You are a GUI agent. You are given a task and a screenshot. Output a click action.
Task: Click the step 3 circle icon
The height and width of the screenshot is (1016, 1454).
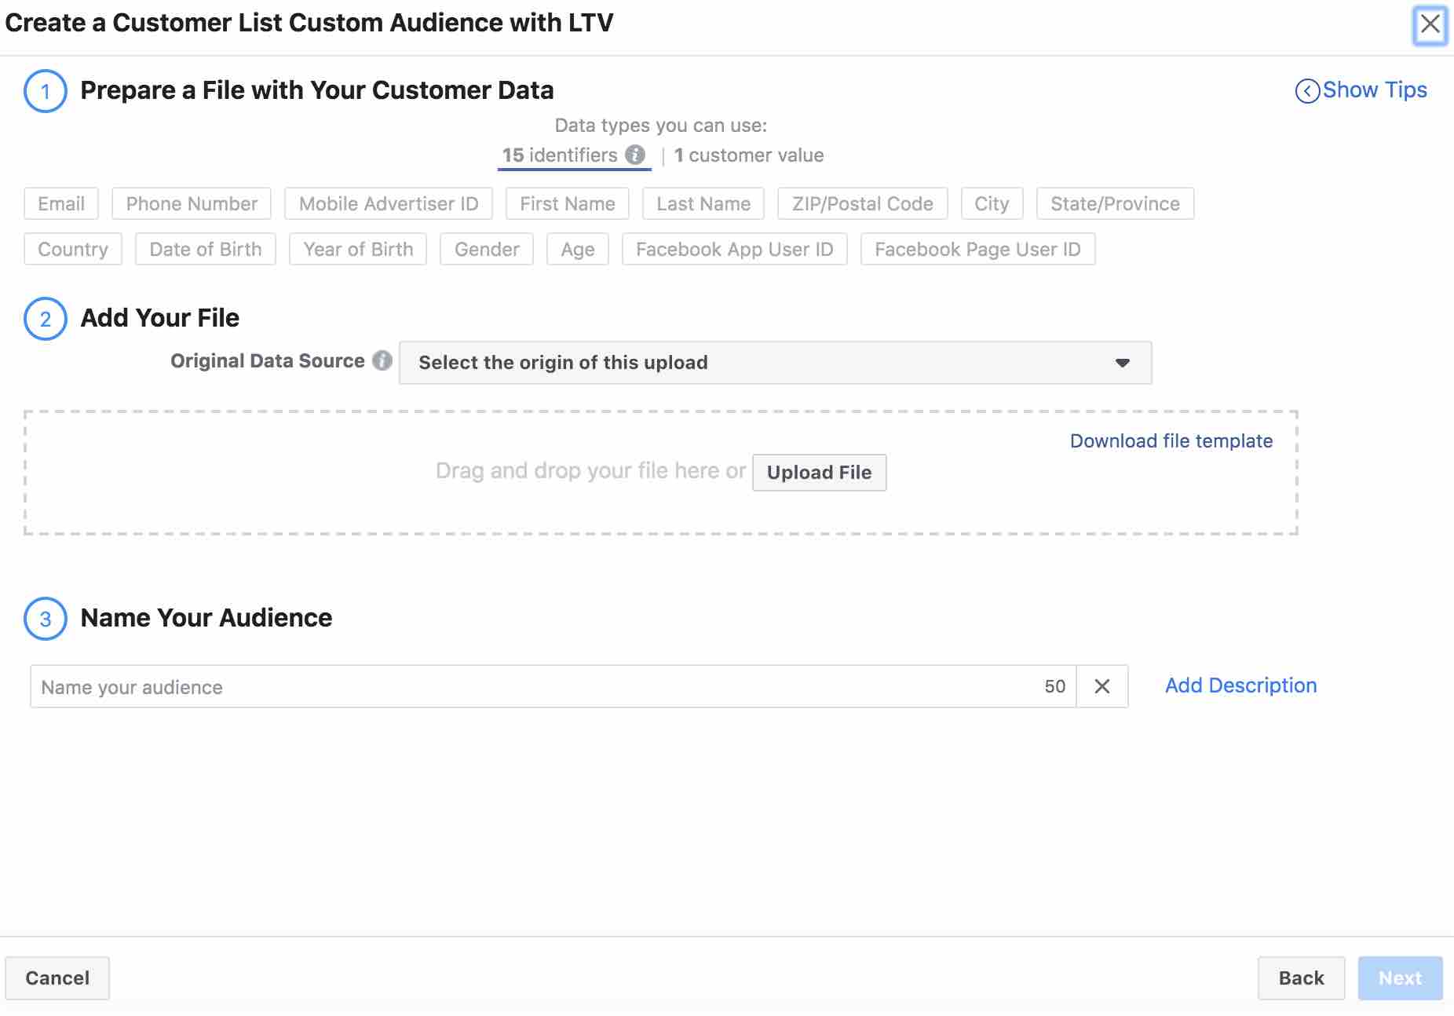tap(45, 618)
